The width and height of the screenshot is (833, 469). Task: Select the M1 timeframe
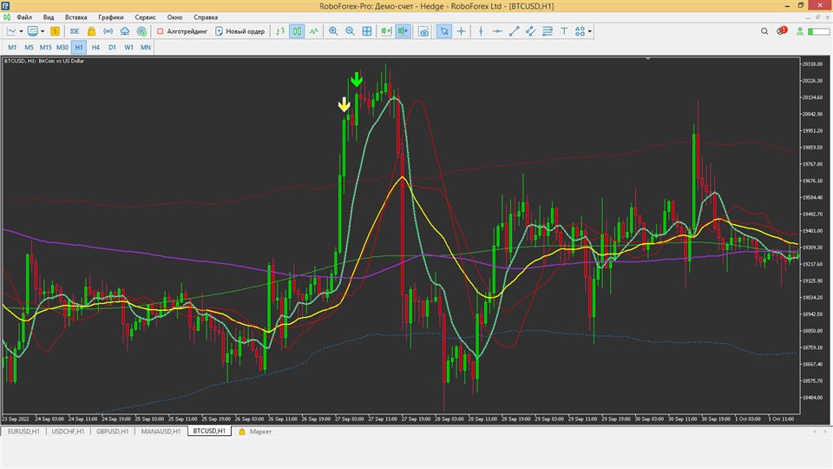click(12, 47)
